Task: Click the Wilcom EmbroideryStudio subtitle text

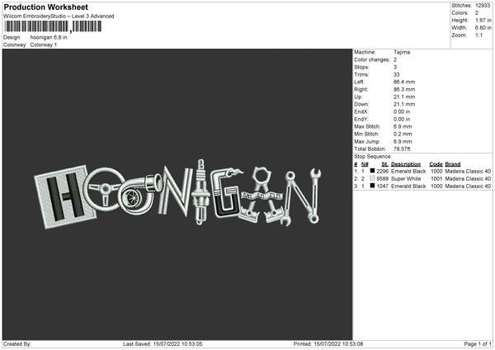Action: coord(59,17)
